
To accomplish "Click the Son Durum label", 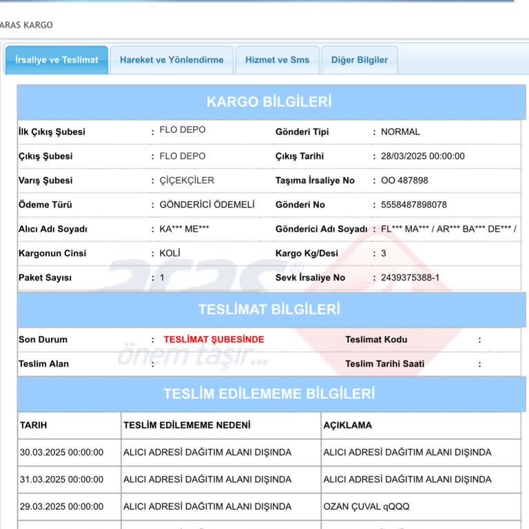I will pos(43,340).
